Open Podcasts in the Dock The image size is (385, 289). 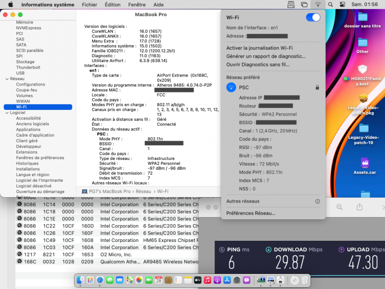217,280
